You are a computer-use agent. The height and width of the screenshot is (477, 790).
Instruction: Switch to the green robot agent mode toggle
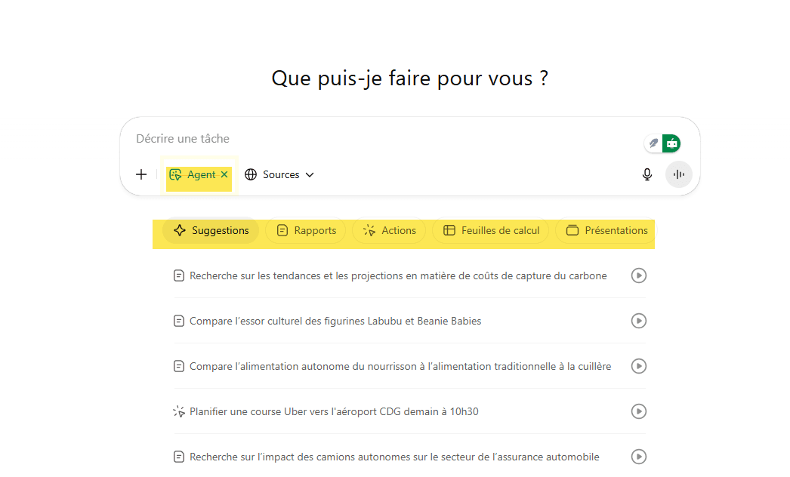pyautogui.click(x=671, y=143)
